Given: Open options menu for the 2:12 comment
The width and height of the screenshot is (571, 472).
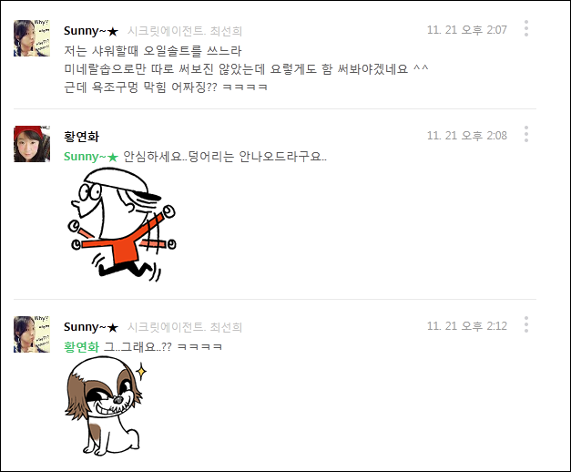Looking at the screenshot, I should 526,324.
